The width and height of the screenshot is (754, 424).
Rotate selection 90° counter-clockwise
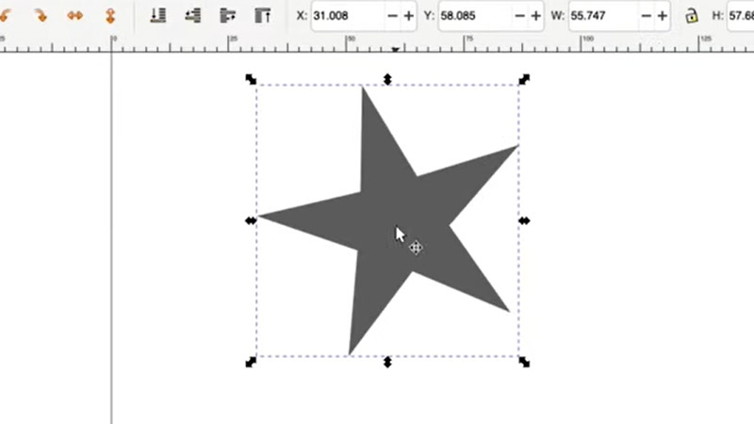(6, 15)
